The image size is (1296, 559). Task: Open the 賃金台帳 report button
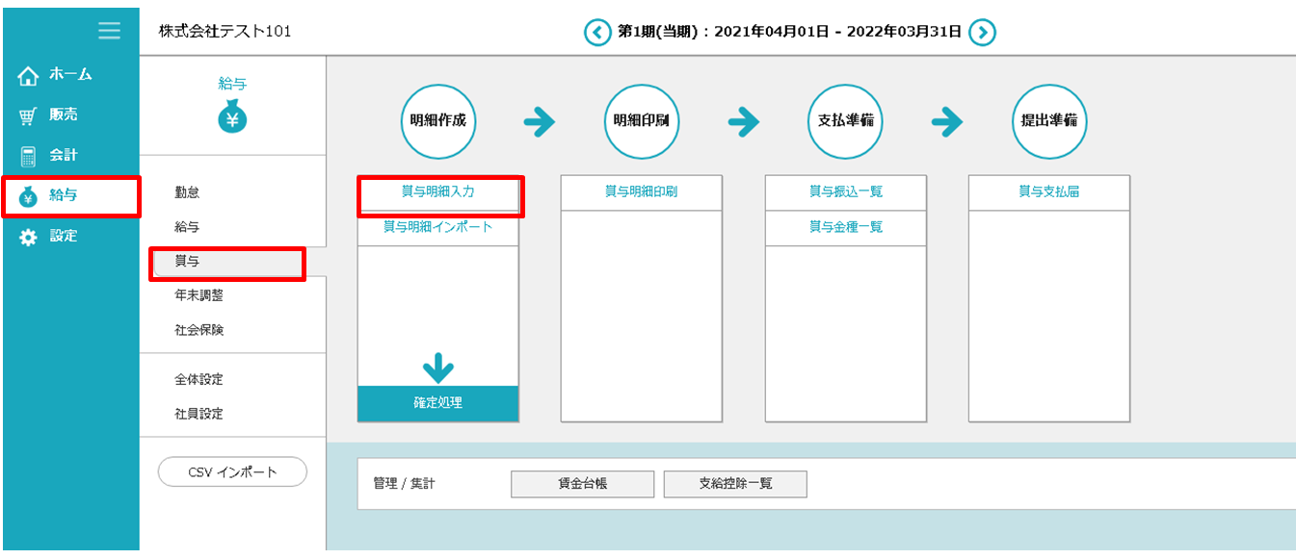(582, 484)
